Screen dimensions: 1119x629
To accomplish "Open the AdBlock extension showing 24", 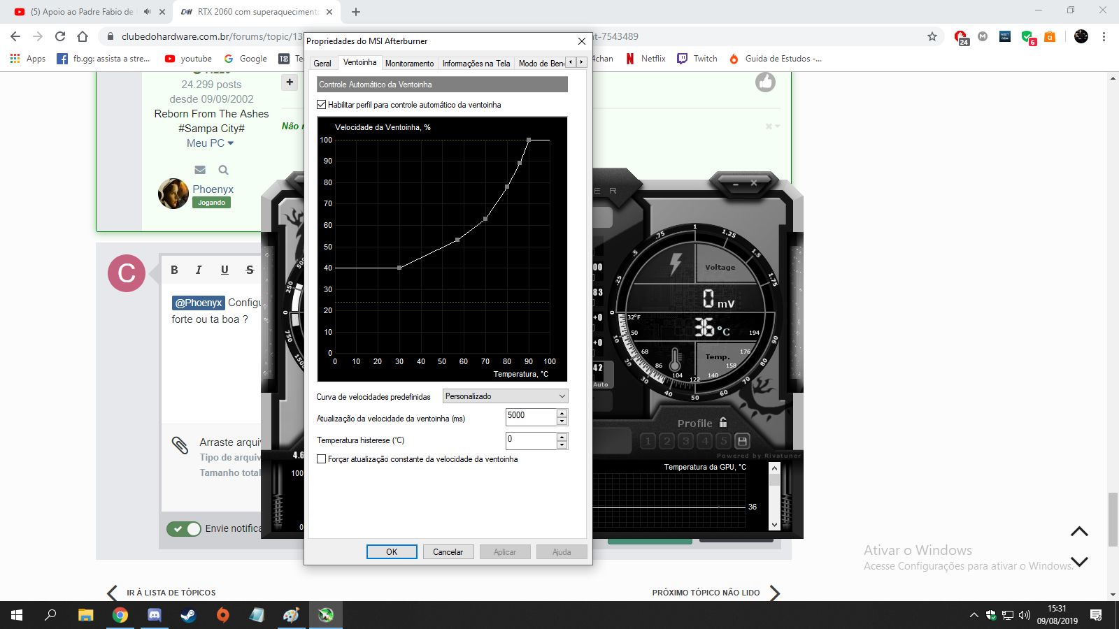I will 961,37.
